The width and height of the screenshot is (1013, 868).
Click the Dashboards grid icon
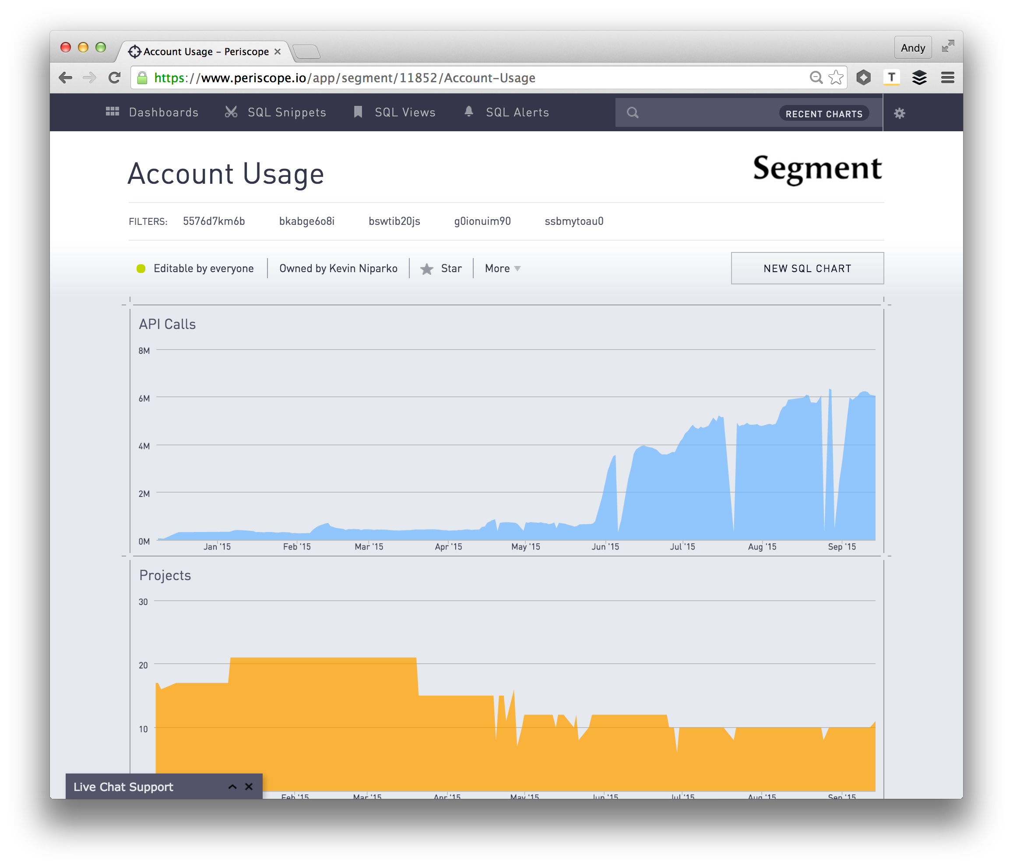pyautogui.click(x=113, y=112)
